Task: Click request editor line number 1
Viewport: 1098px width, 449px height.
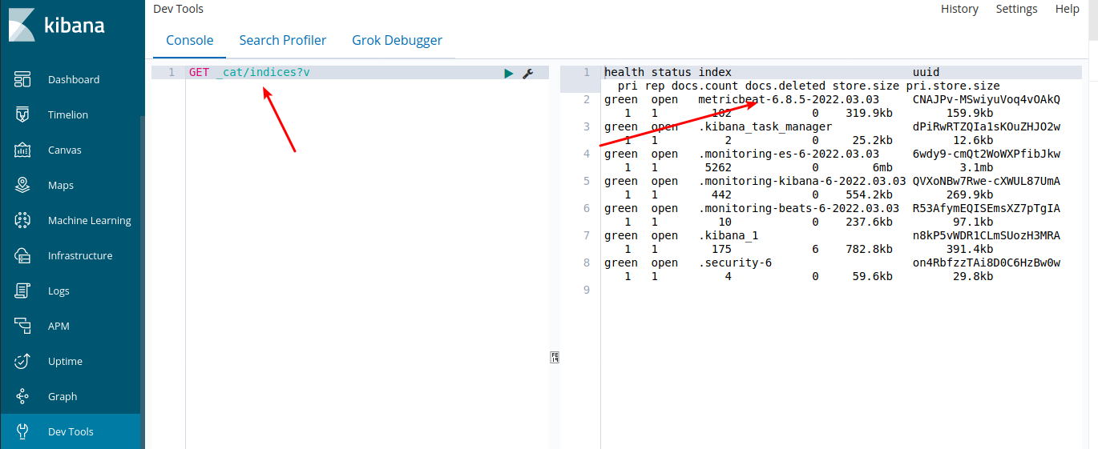Action: coord(172,72)
